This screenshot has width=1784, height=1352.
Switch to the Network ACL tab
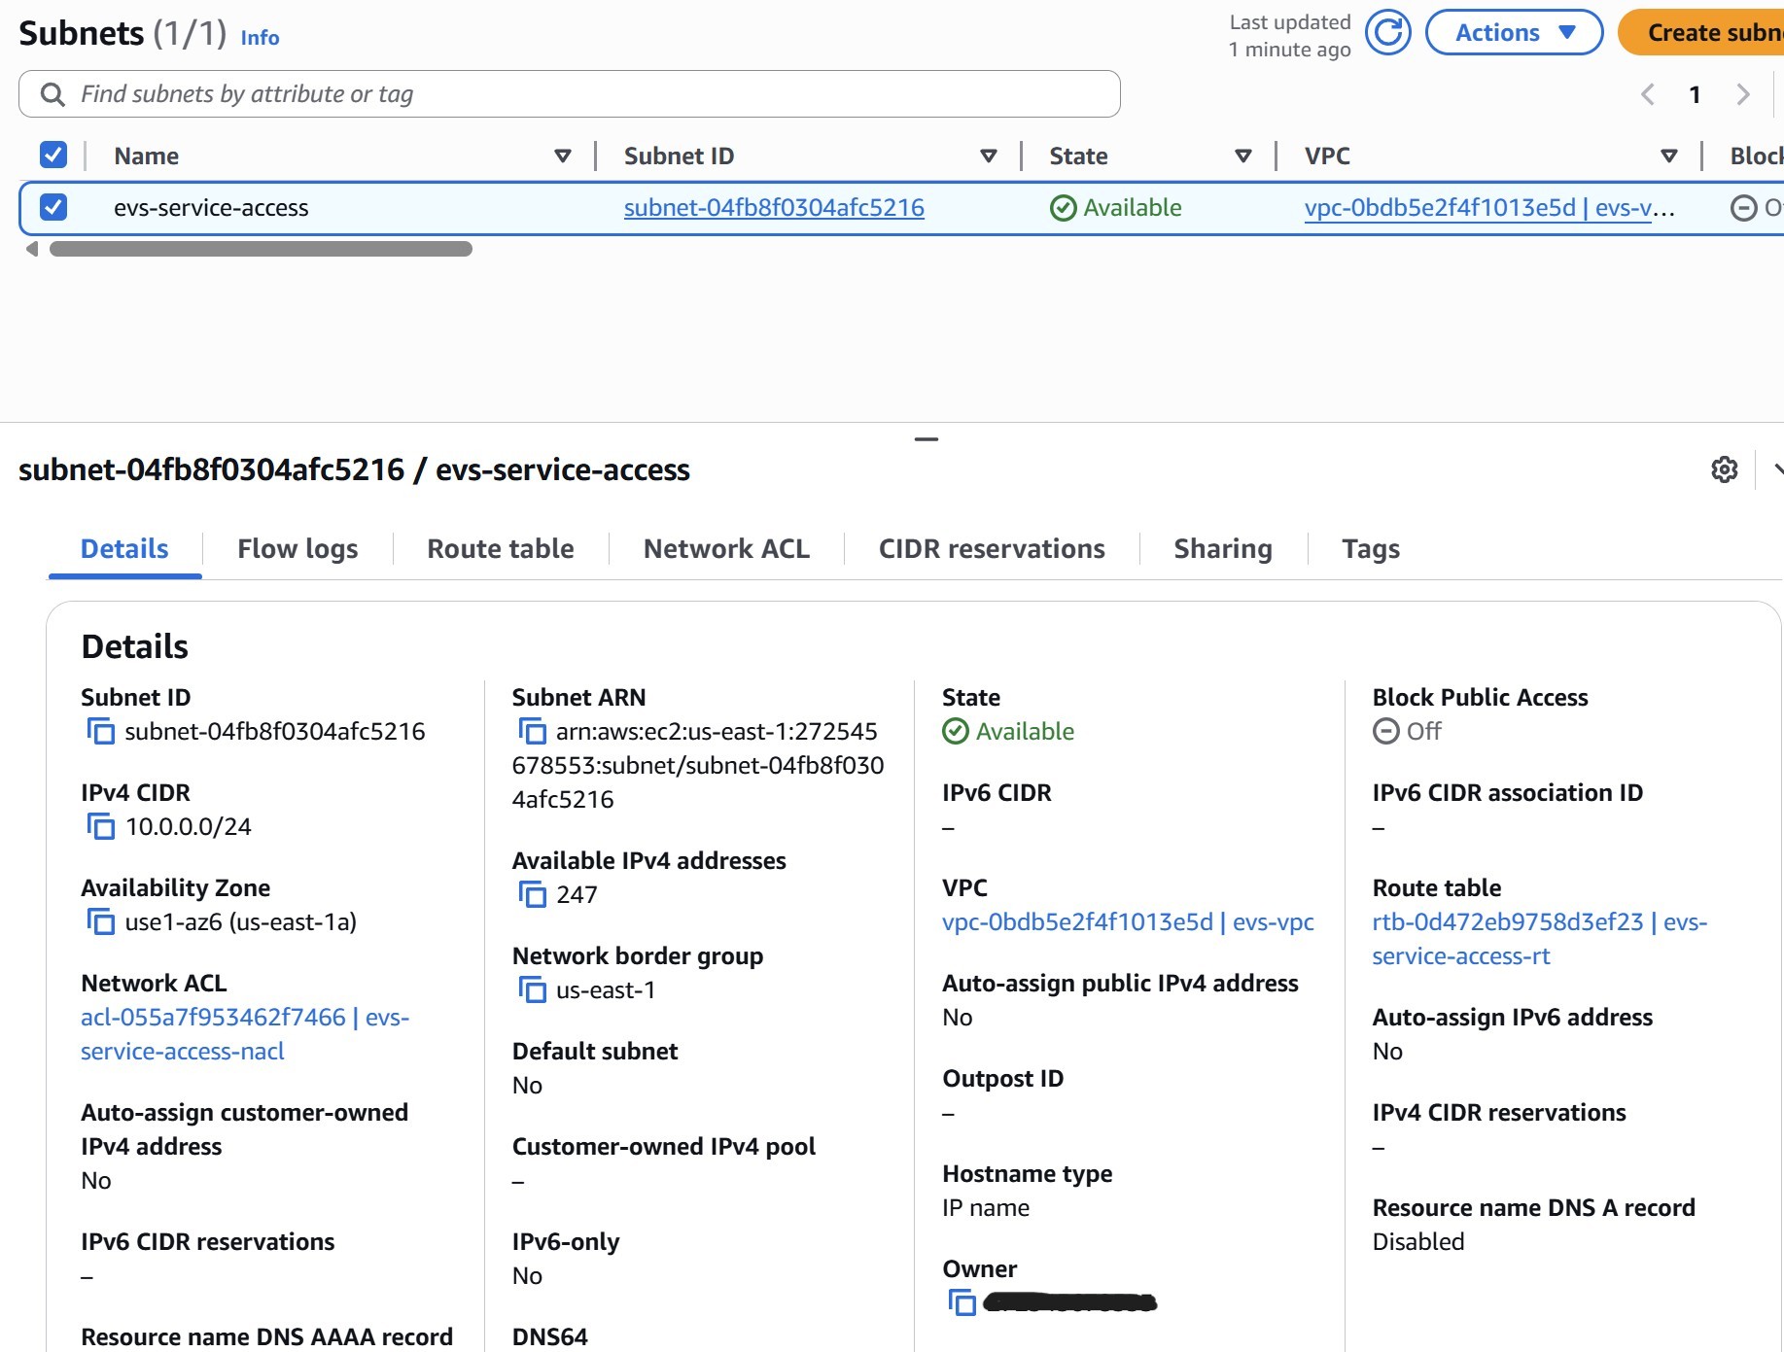click(726, 548)
